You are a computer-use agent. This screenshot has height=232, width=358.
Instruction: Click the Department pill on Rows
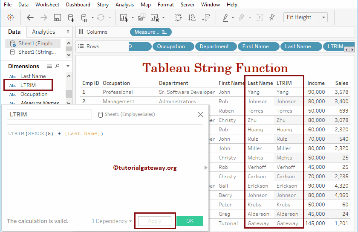point(216,46)
